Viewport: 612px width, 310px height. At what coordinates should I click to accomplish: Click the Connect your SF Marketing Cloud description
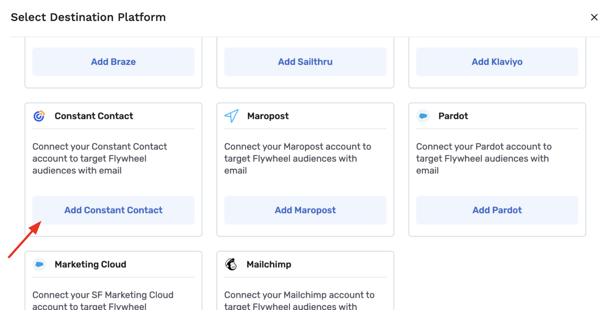click(x=103, y=300)
